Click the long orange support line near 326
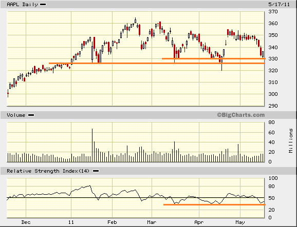 (157, 63)
